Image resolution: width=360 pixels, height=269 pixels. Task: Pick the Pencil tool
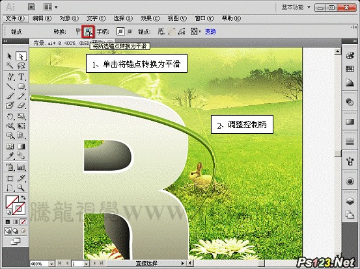(x=21, y=96)
